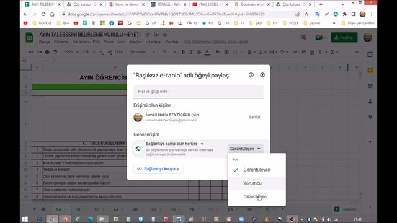
Task: Open the share dialog help icon
Action: (x=251, y=75)
